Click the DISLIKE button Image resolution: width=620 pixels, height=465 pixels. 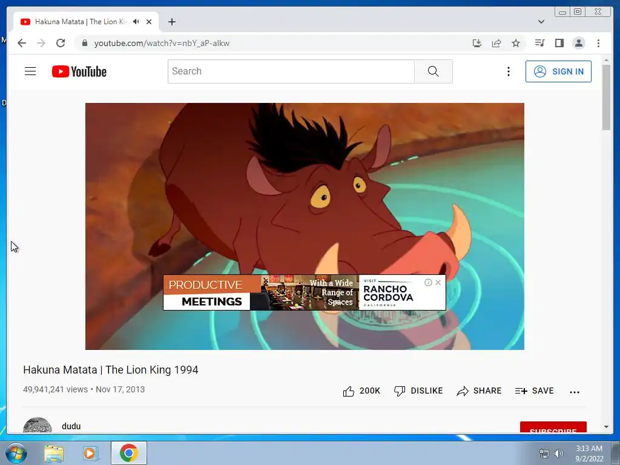coord(418,391)
